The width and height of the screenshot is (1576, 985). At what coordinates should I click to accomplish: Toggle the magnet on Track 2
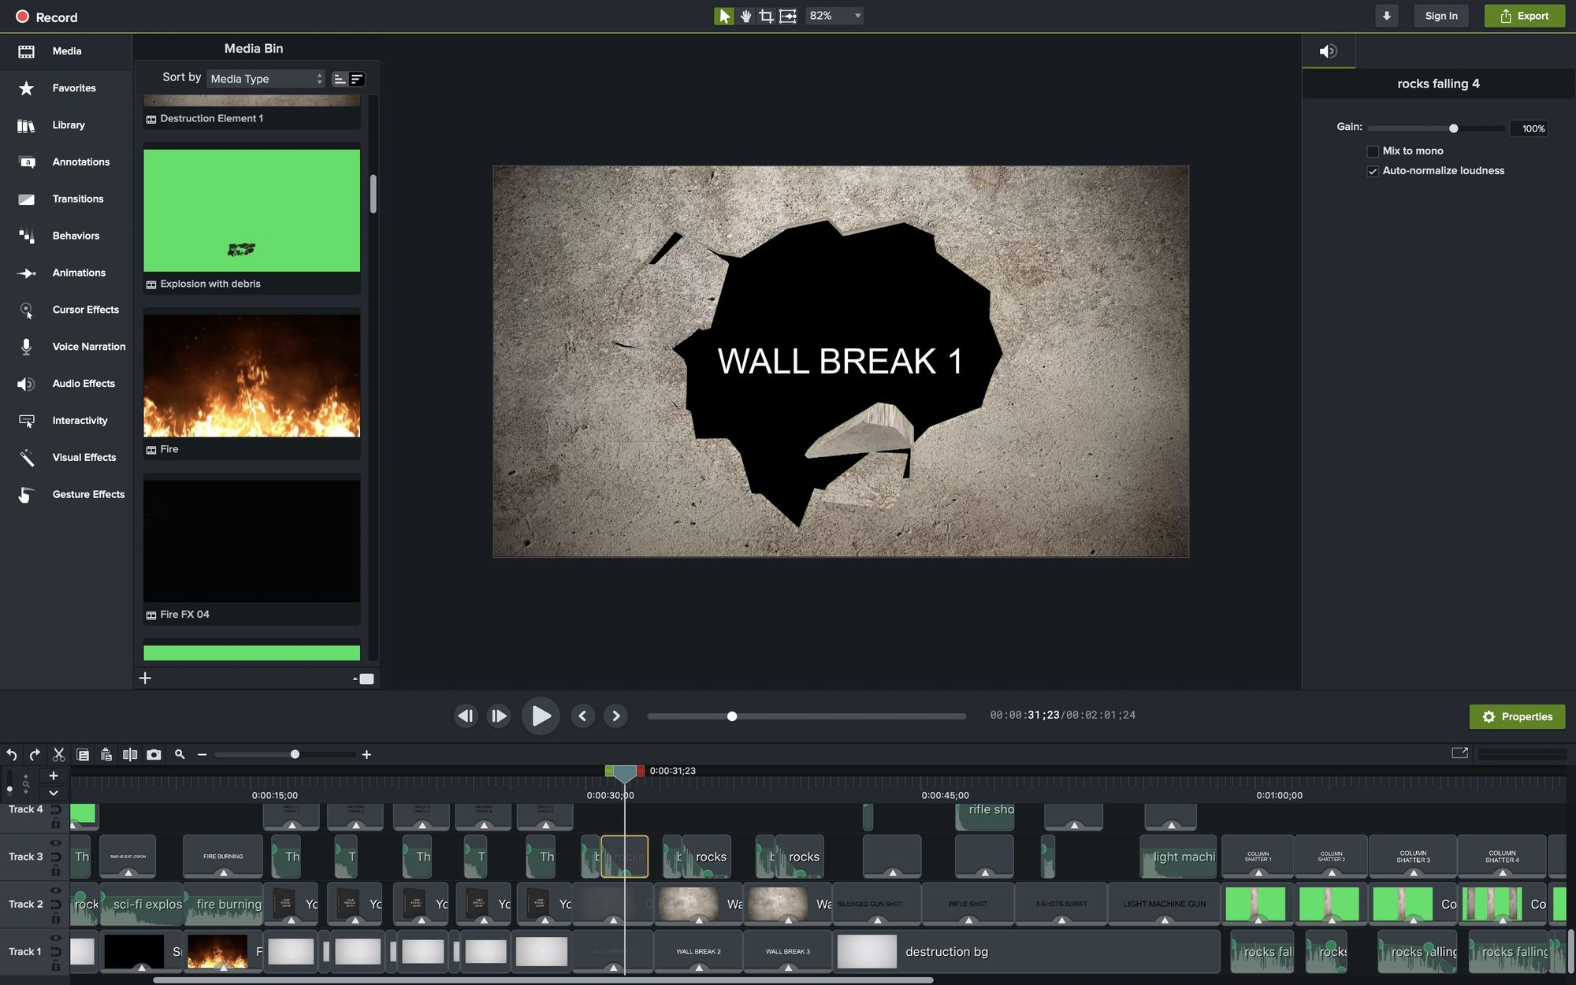(x=56, y=904)
